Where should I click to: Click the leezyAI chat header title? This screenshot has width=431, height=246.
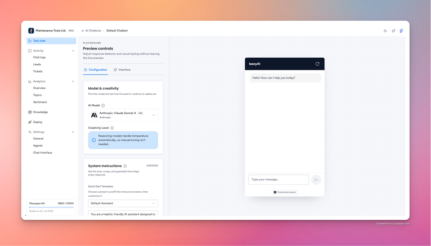(255, 64)
